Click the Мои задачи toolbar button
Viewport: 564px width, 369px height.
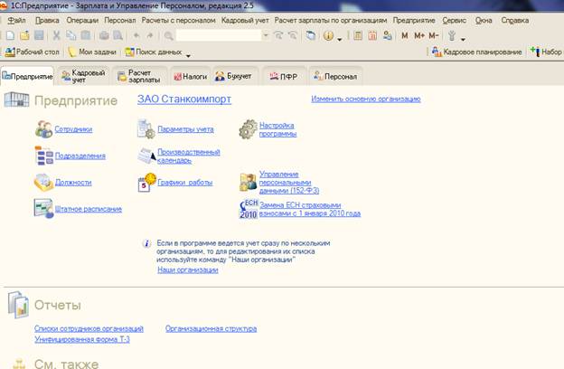point(92,52)
